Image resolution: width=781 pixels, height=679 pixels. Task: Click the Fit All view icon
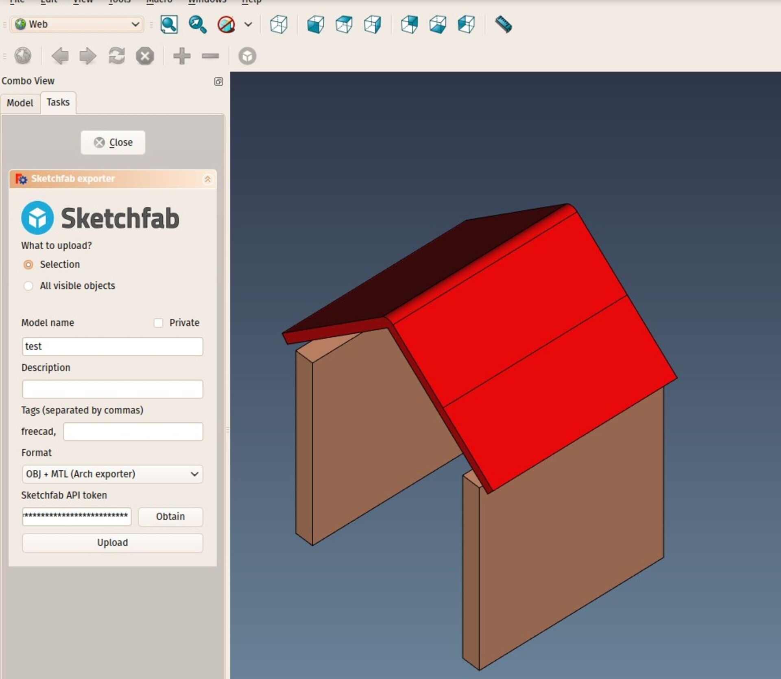[x=169, y=24]
